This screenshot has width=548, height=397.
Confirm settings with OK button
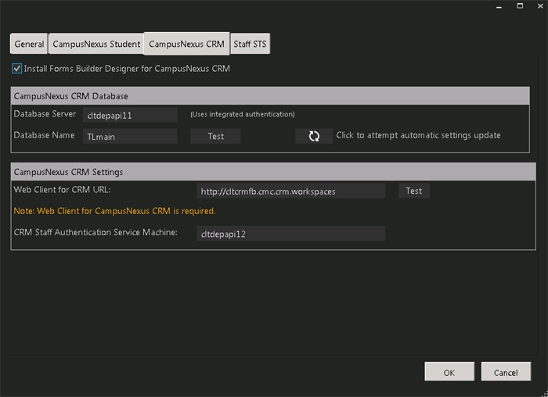coord(449,371)
